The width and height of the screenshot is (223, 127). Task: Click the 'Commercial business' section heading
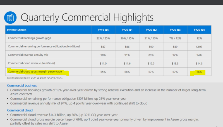tap(22, 85)
